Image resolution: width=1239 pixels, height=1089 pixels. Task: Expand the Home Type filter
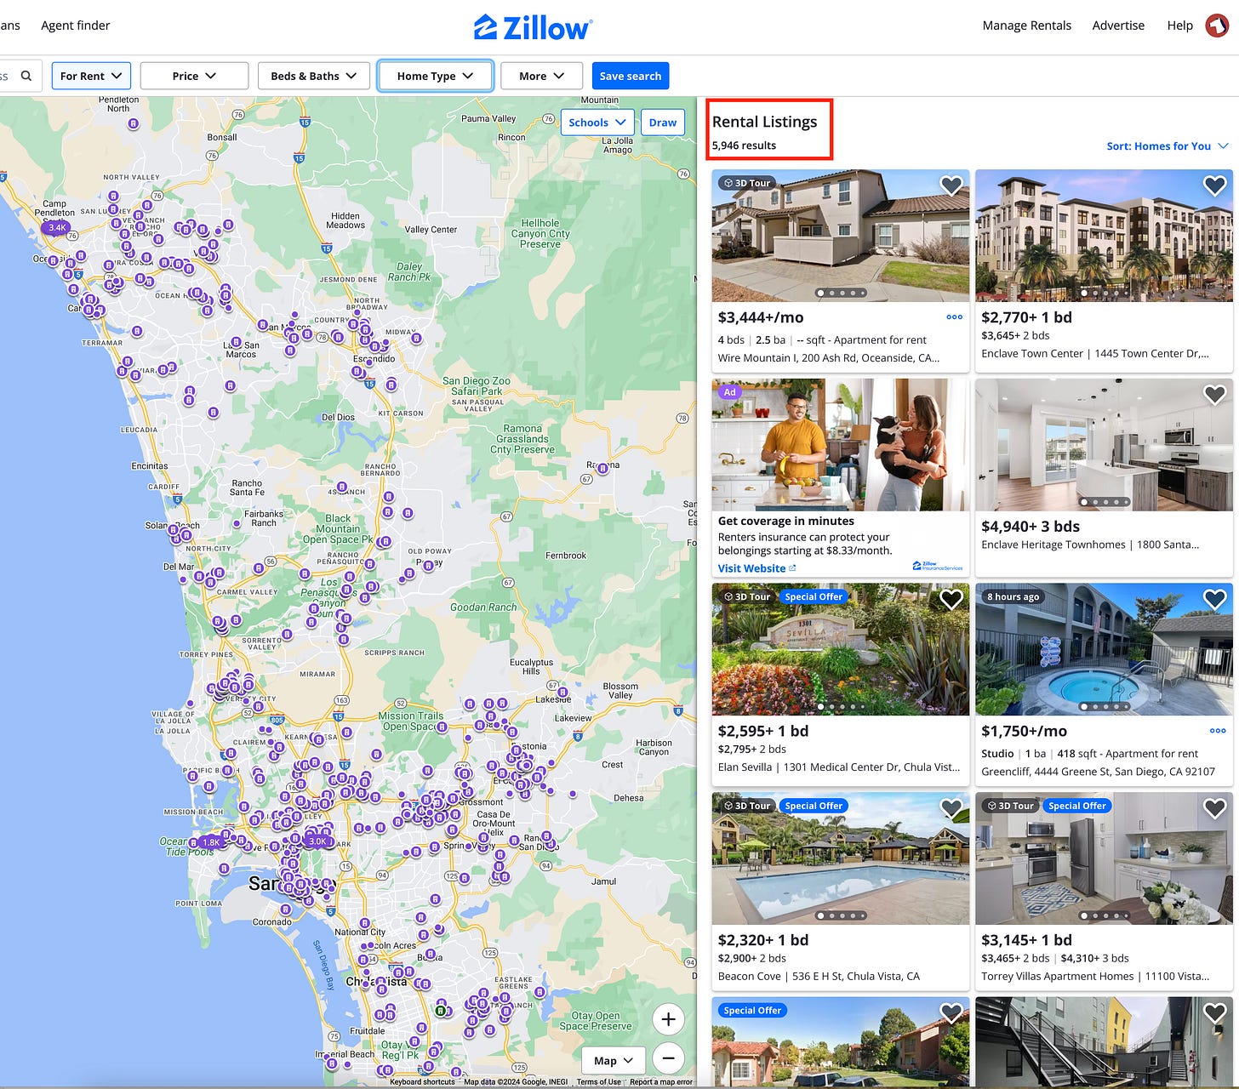[435, 76]
